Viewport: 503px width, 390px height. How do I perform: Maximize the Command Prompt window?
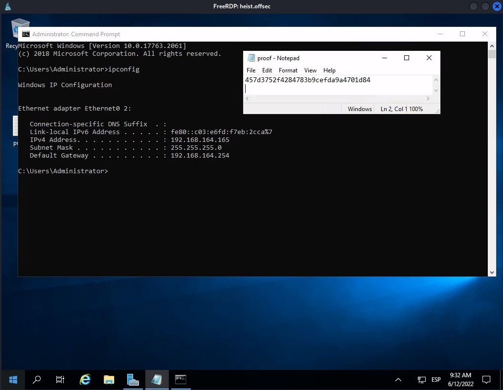coord(462,34)
